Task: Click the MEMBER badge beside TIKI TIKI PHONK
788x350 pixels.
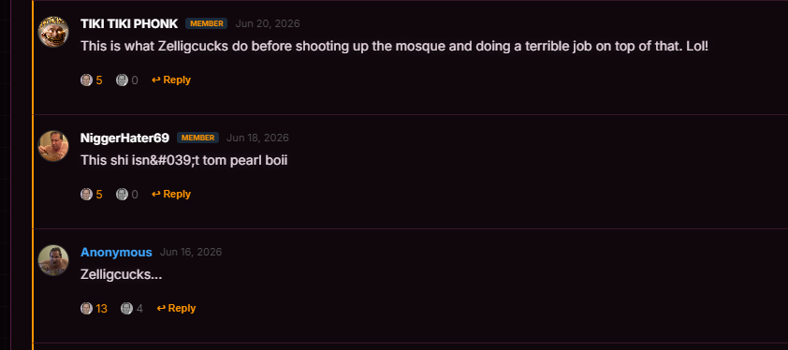Action: (x=207, y=23)
